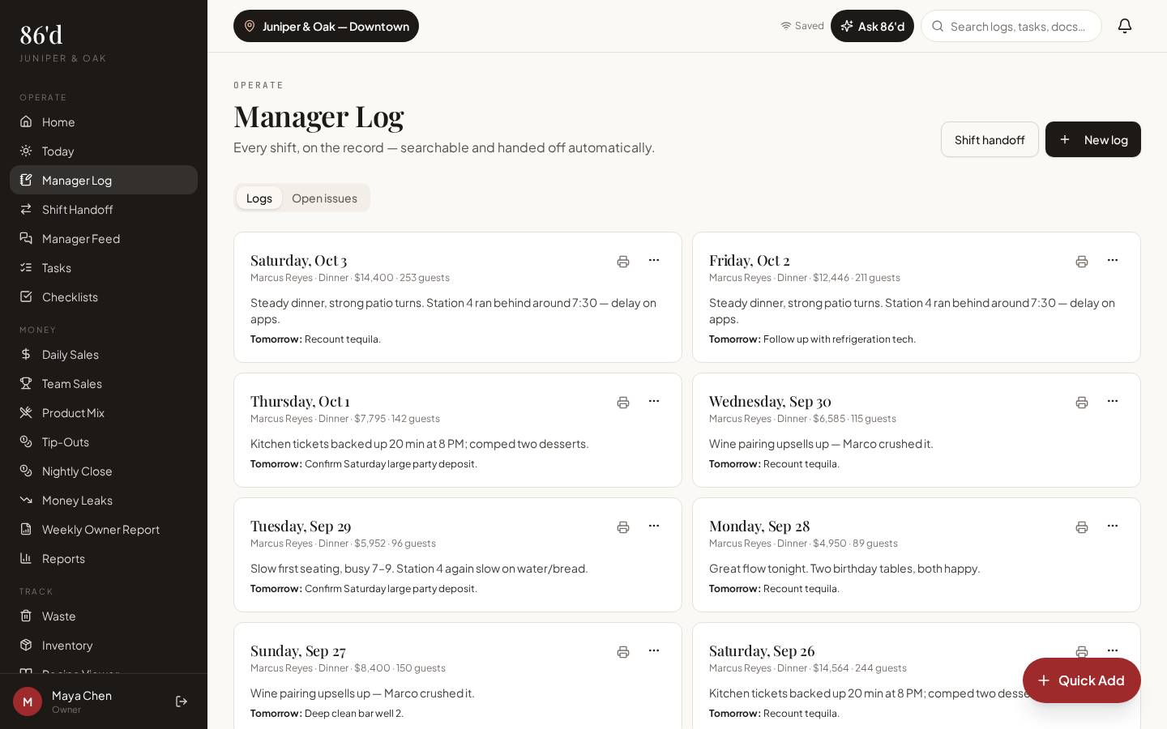Open Tasks in the sidebar
This screenshot has width=1167, height=729.
(x=104, y=267)
